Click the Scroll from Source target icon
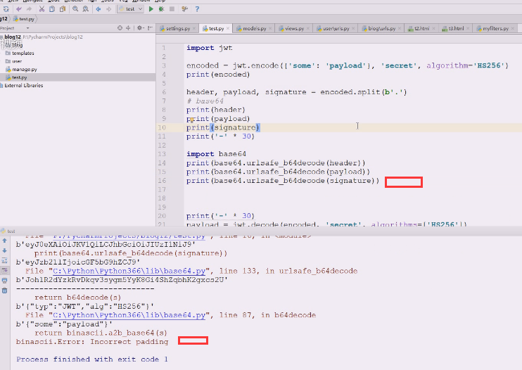 tap(120, 28)
